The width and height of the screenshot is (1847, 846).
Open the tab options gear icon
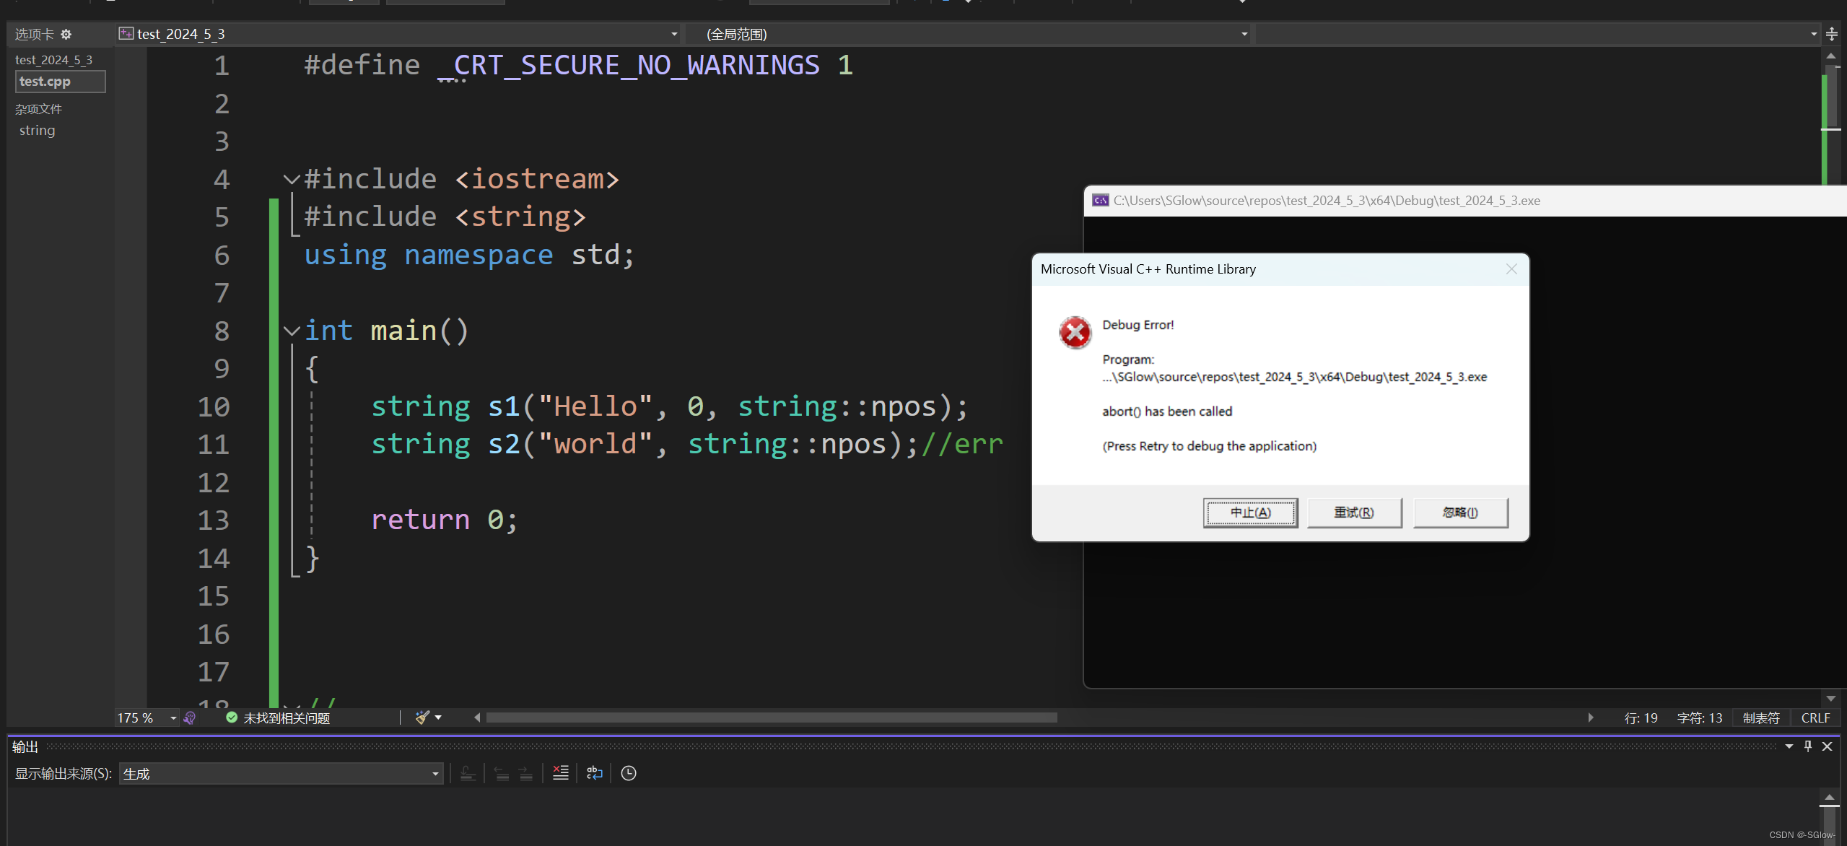[66, 35]
